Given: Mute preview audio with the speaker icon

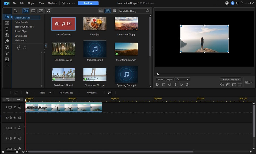Looking at the screenshot, I should point(222,85).
